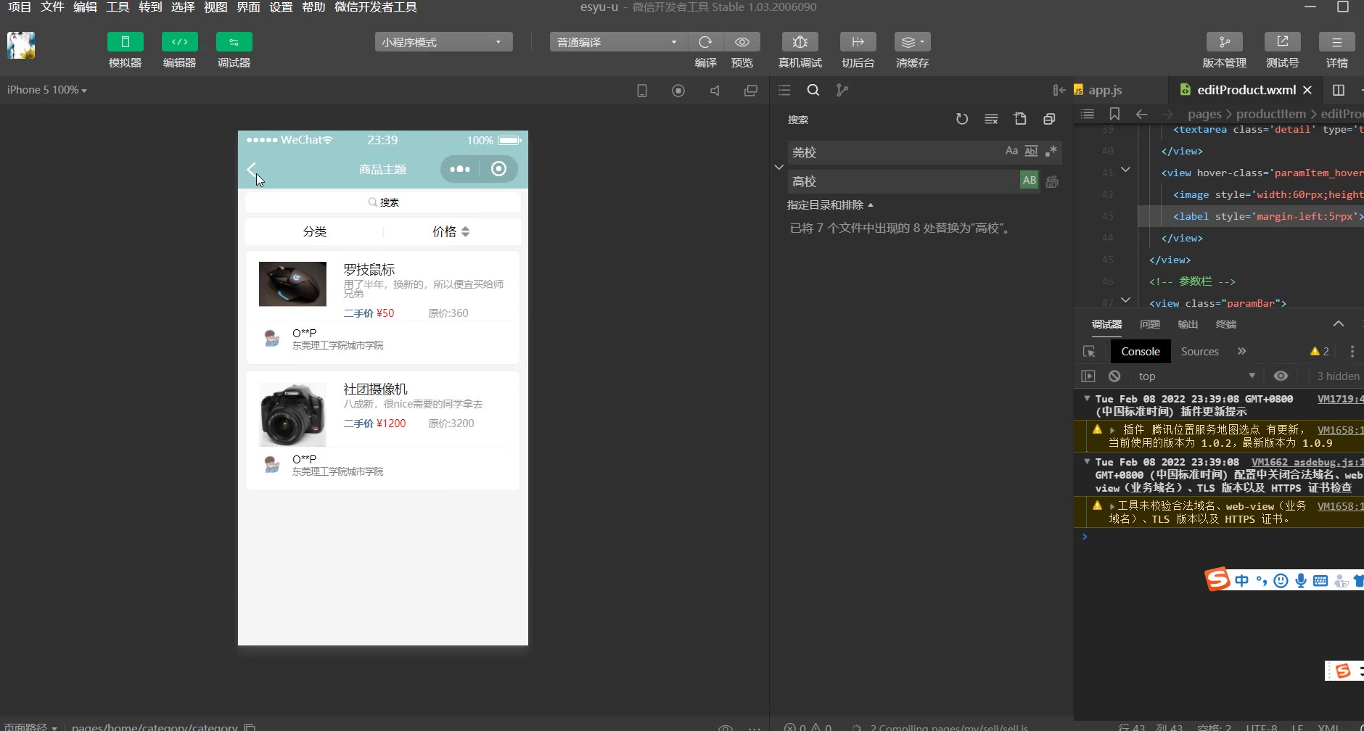This screenshot has height=731, width=1364.
Task: Open the iPhone 5 100% device dropdown
Action: [x=47, y=90]
